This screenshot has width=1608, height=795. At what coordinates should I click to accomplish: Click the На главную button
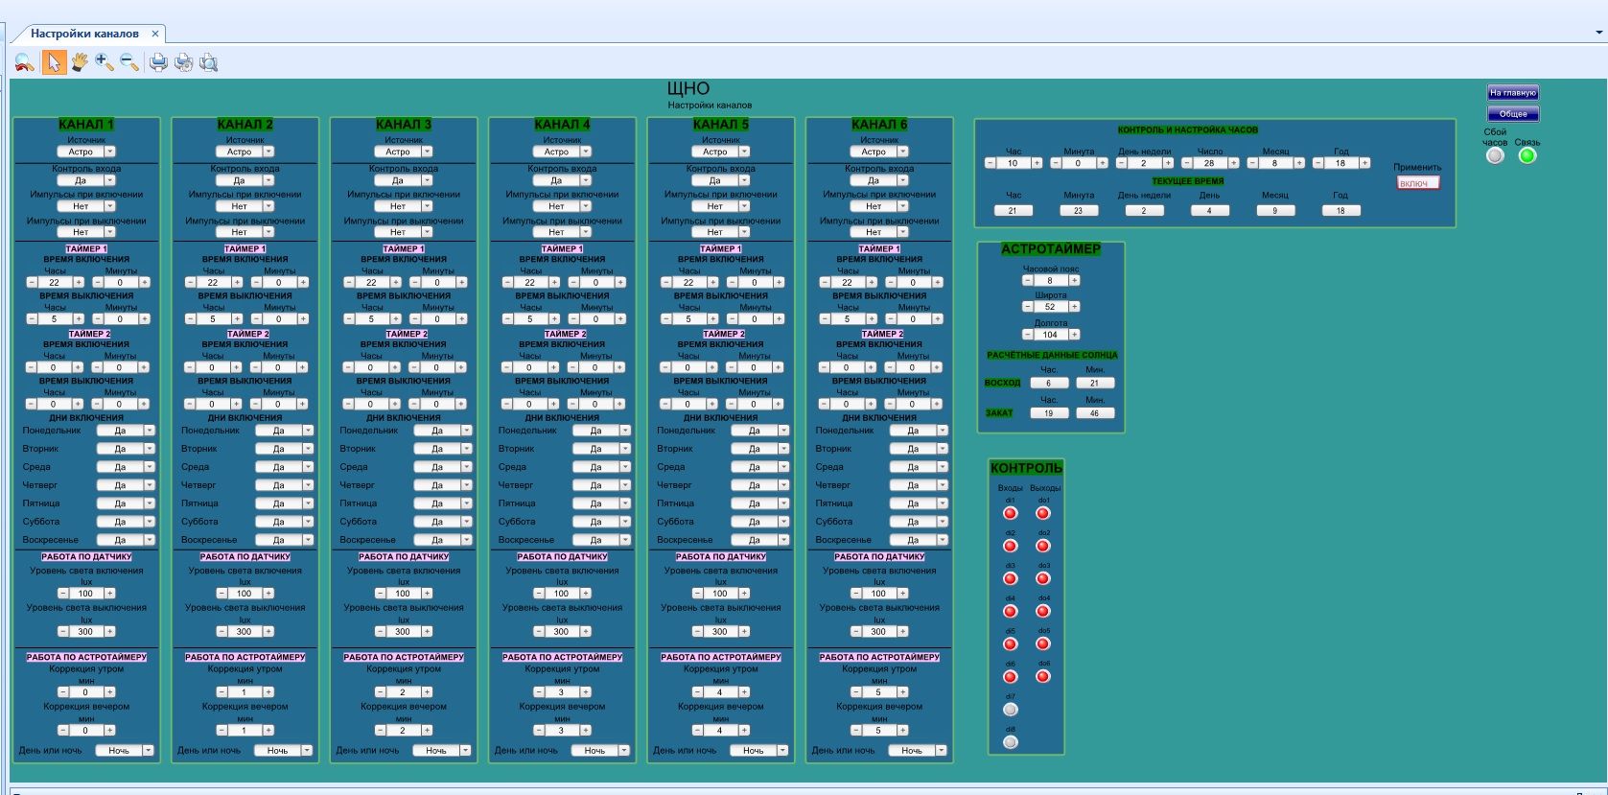(1513, 93)
